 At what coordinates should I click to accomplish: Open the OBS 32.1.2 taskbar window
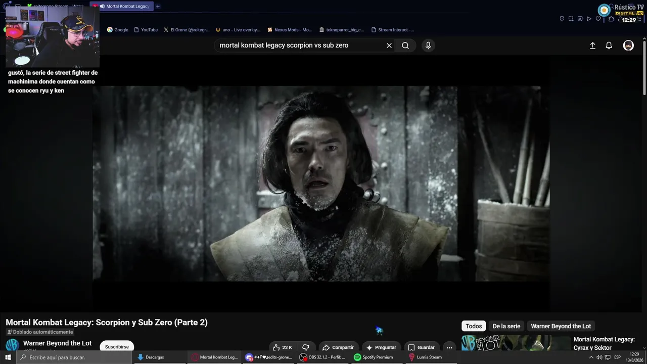322,357
